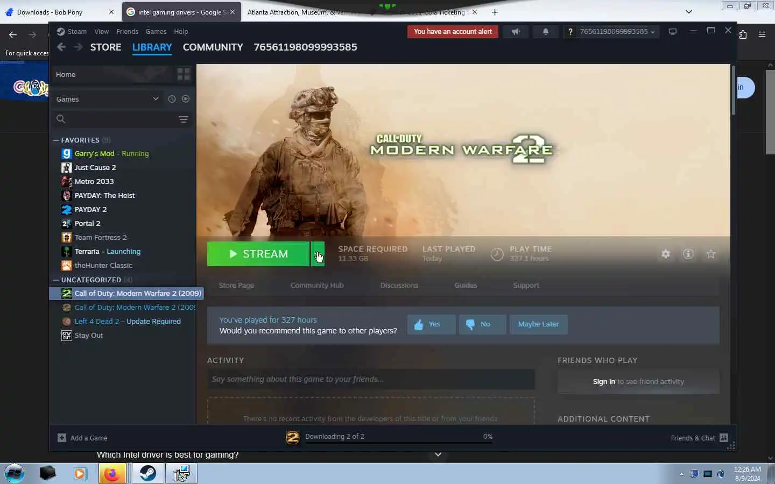The image size is (775, 484).
Task: Open Steam from the taskbar
Action: pos(147,473)
